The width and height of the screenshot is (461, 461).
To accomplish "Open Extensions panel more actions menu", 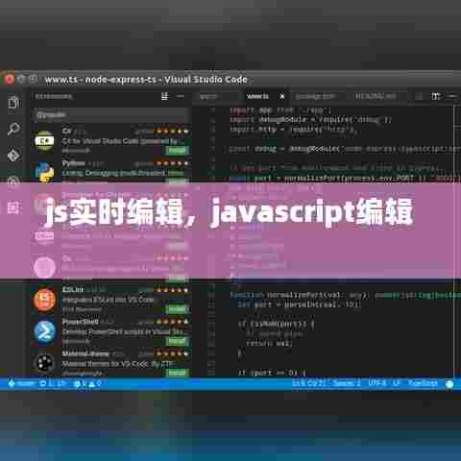I will [181, 96].
